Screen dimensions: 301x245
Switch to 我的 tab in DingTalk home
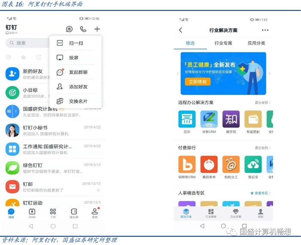(x=95, y=213)
